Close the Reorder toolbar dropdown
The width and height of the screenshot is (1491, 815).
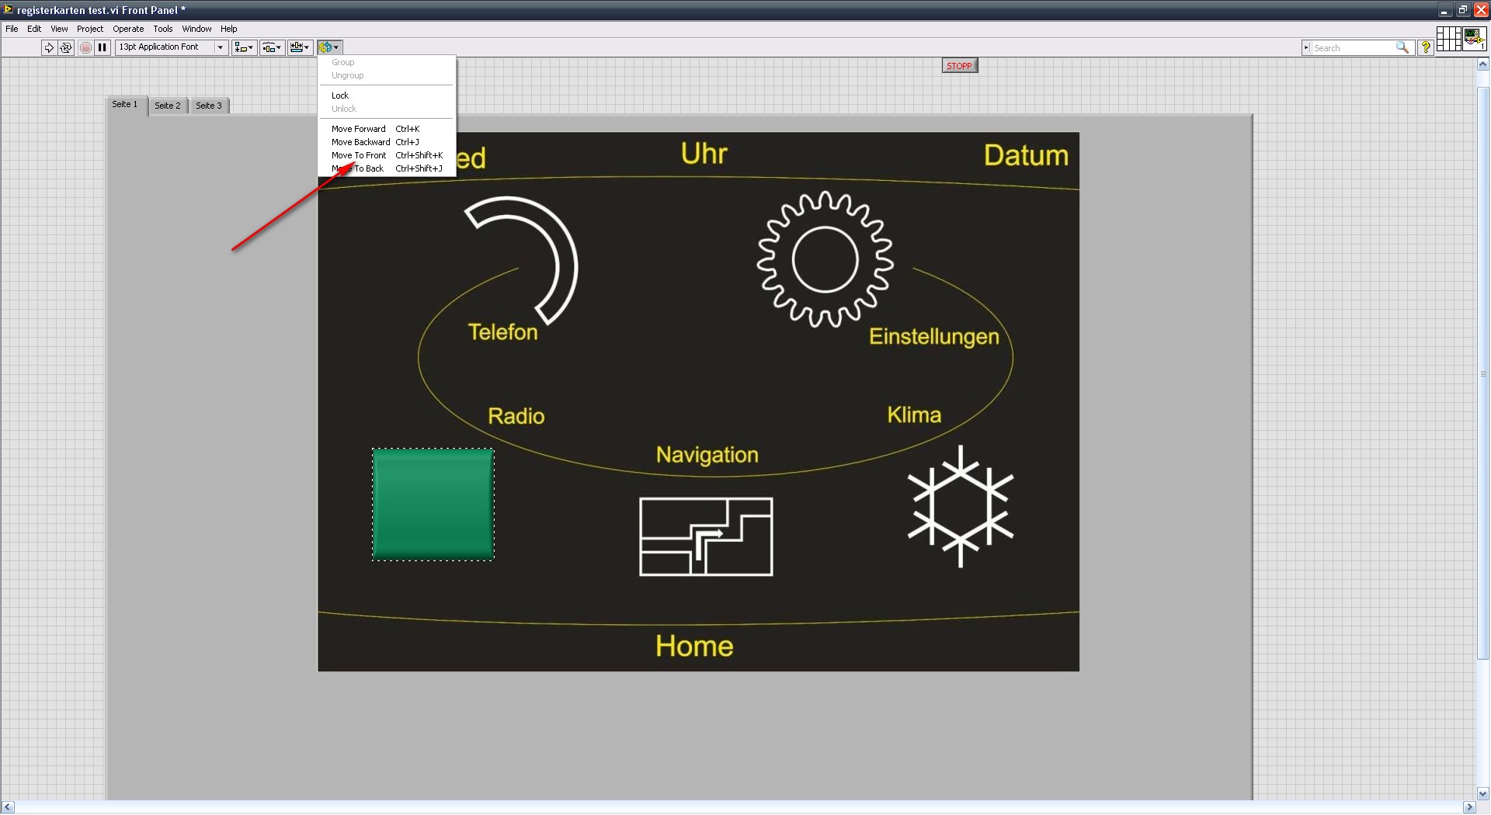329,47
